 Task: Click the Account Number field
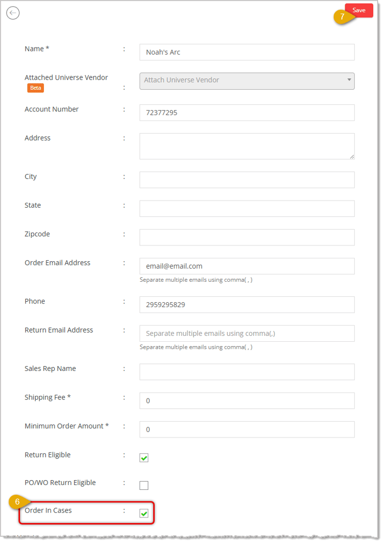(x=247, y=113)
